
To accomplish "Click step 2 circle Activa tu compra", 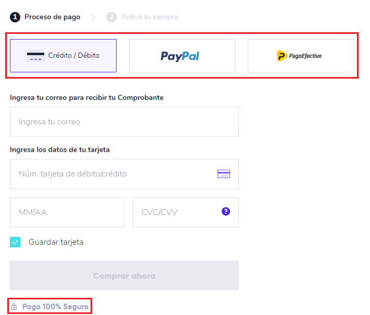I will click(x=111, y=17).
